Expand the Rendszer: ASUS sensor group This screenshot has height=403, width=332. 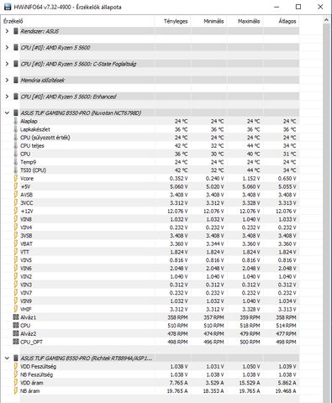tap(7, 31)
